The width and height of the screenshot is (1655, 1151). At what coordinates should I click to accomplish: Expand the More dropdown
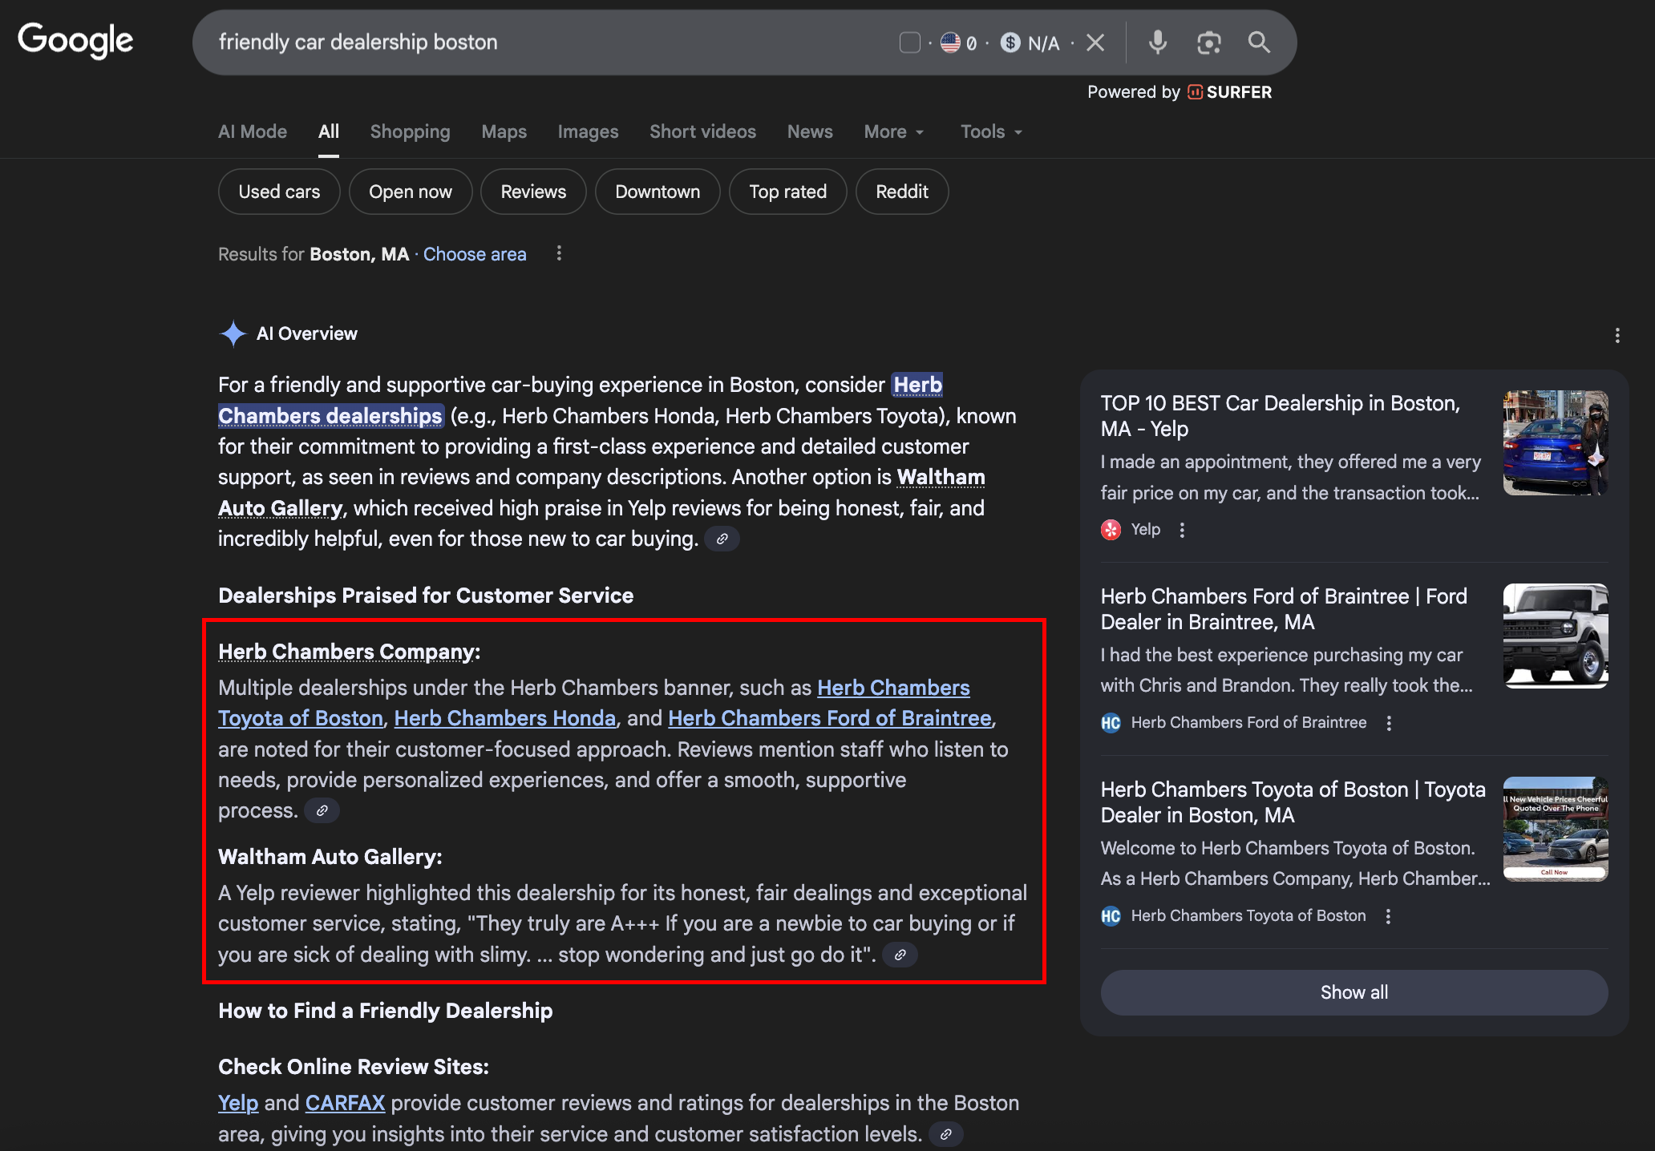tap(894, 131)
